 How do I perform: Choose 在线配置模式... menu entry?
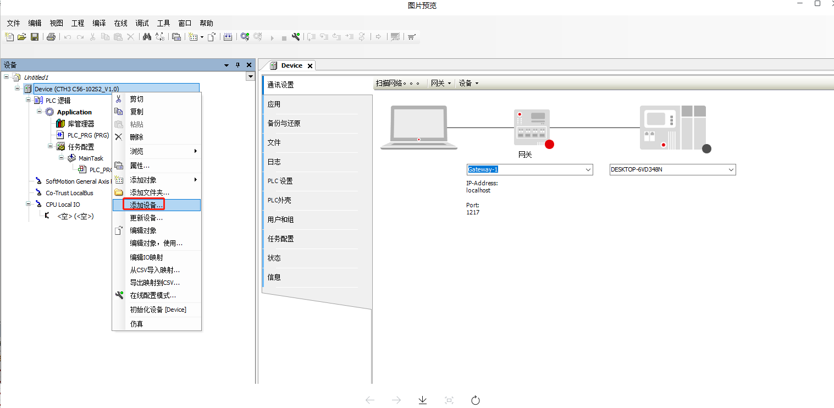tap(157, 295)
